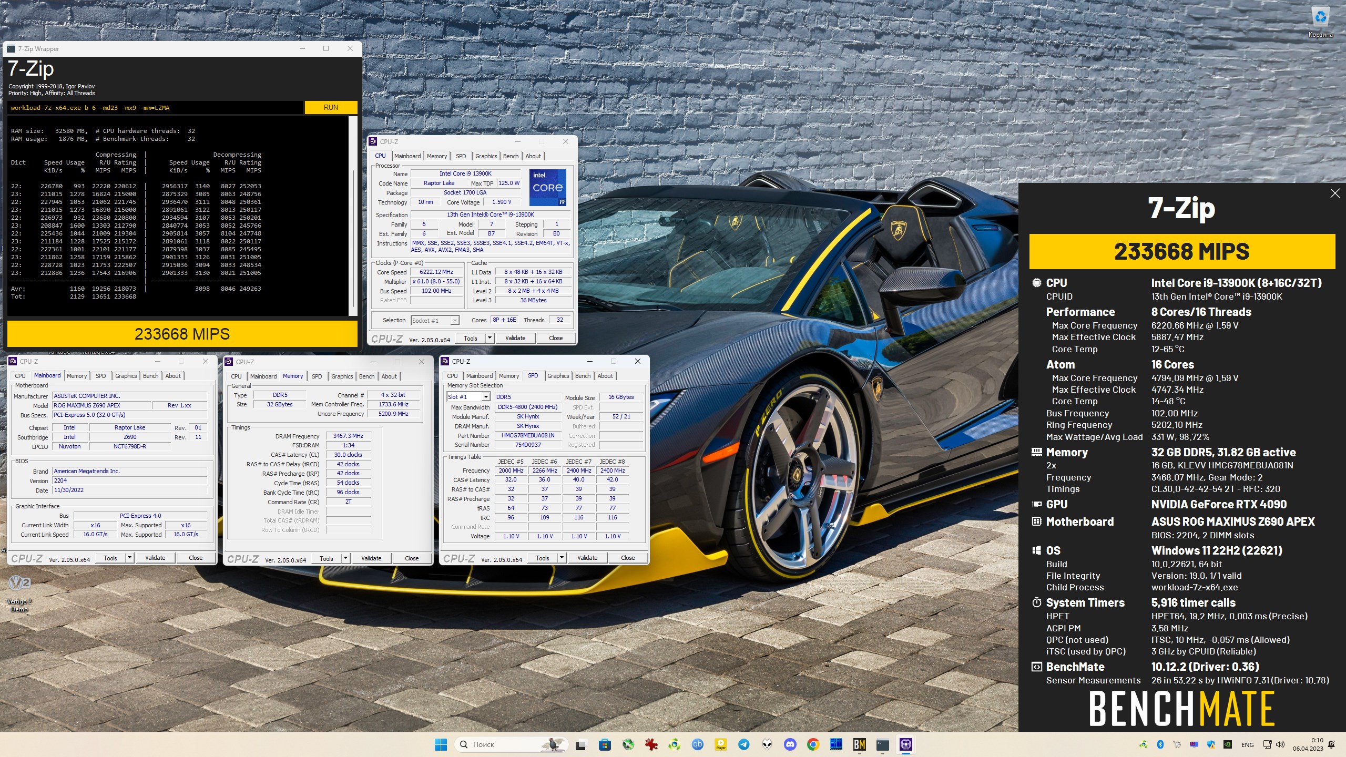Screen dimensions: 1346x757
Task: Click the taskbar search box
Action: click(x=511, y=744)
